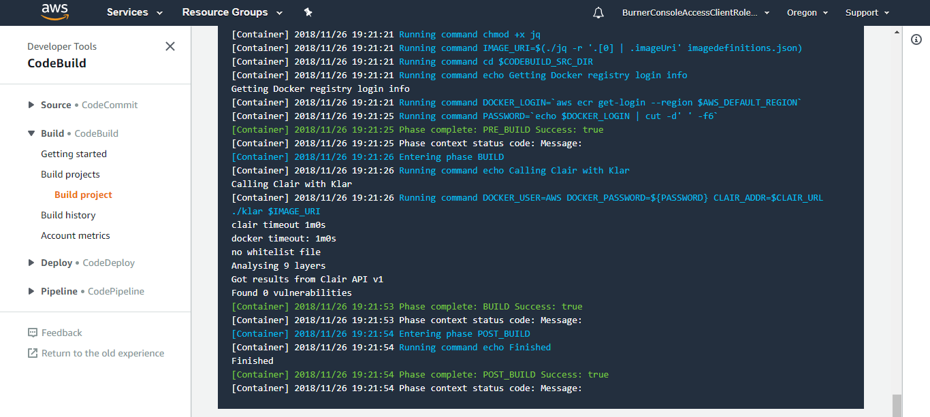Click the 'Entering phase POST_BUILD' log line
Screen dimensions: 930x417
381,333
